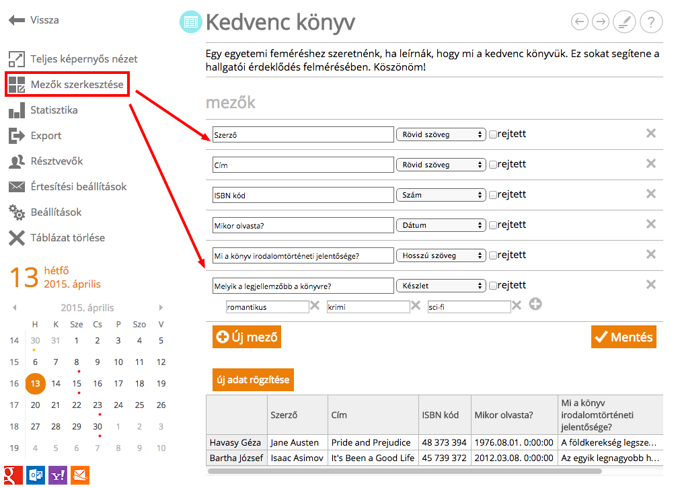Click the left arrow circle navigation icon

click(579, 22)
